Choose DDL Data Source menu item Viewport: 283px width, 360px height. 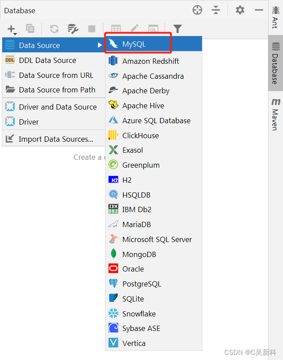coord(54,60)
